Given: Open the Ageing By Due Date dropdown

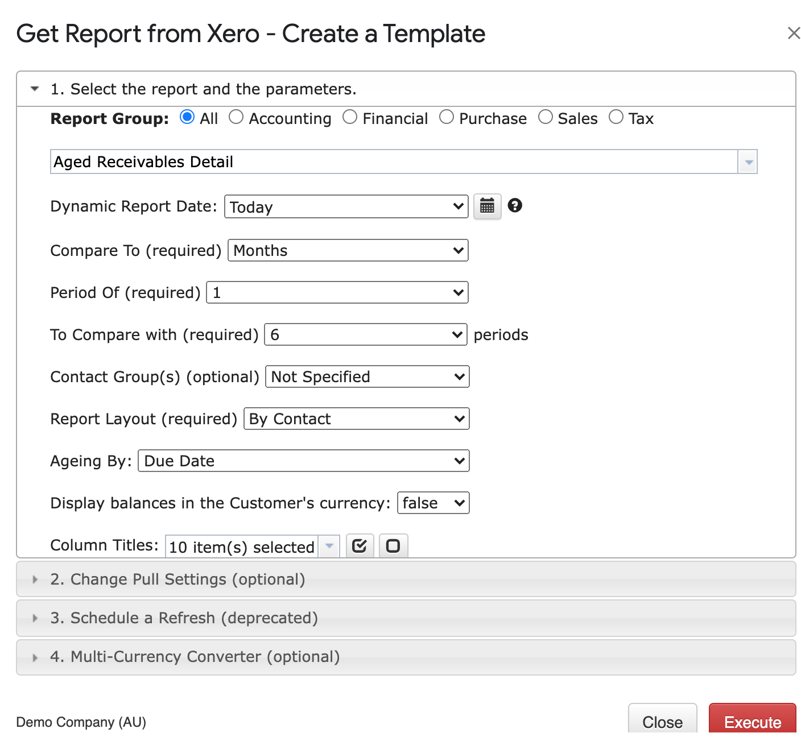Looking at the screenshot, I should [304, 461].
